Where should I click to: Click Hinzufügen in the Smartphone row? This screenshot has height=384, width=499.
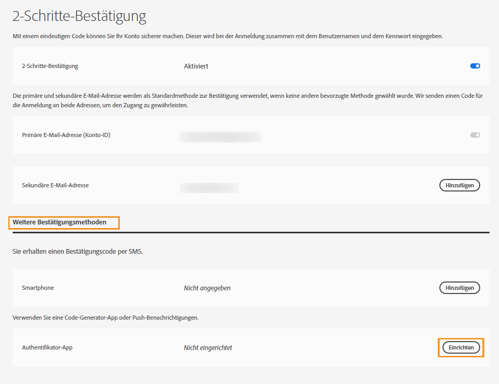point(459,287)
